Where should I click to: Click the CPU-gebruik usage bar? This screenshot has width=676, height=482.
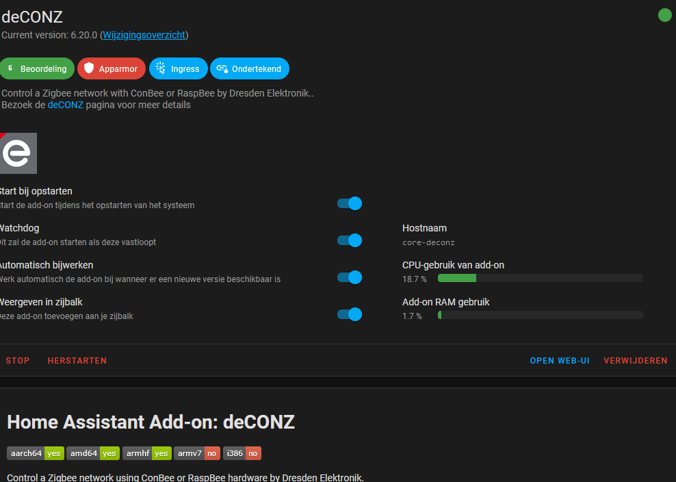(x=541, y=279)
